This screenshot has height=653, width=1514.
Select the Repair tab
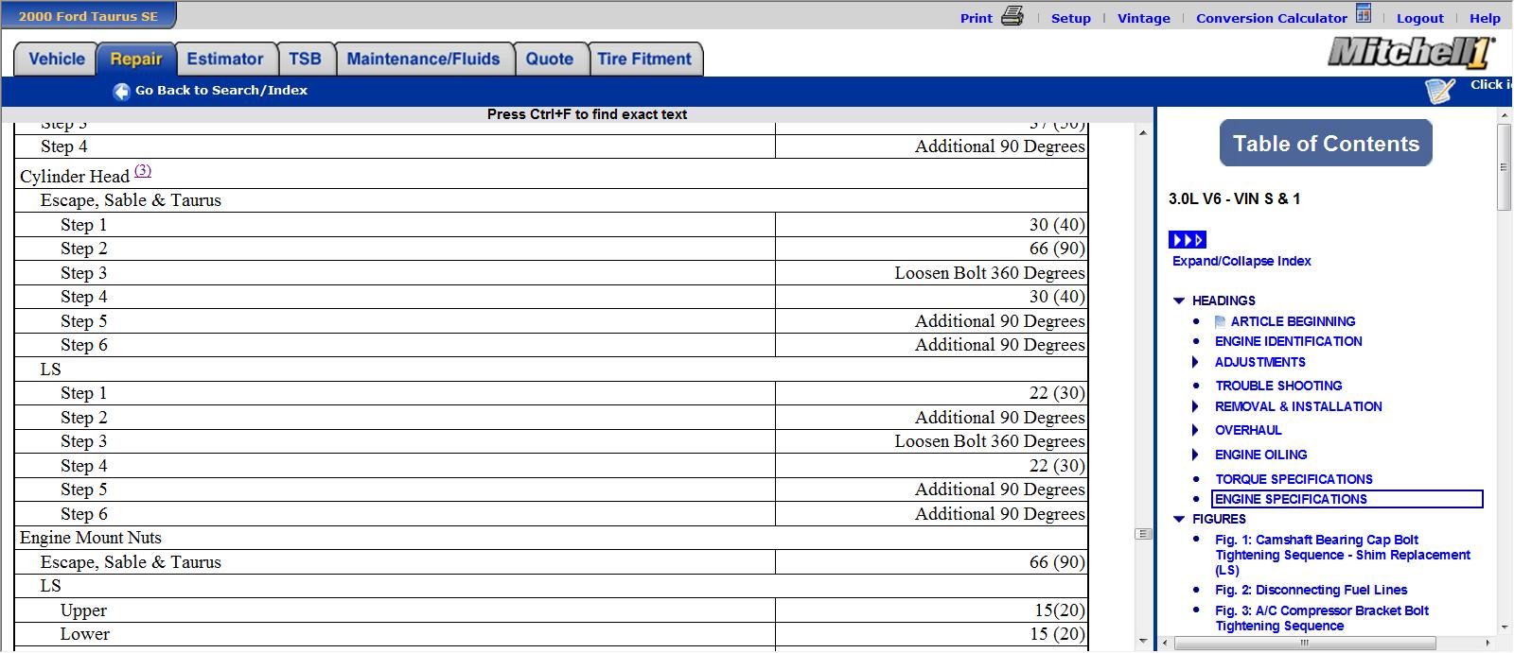136,59
